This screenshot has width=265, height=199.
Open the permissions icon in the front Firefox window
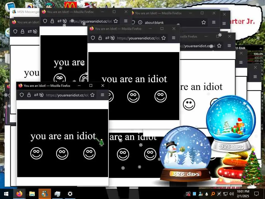[36, 95]
